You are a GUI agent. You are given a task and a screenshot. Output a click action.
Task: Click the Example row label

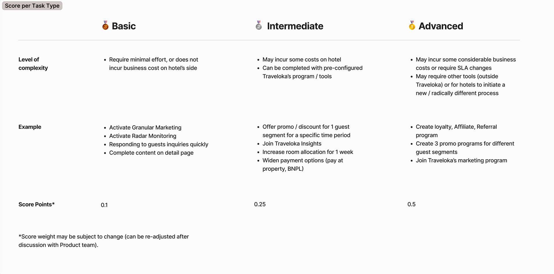30,127
